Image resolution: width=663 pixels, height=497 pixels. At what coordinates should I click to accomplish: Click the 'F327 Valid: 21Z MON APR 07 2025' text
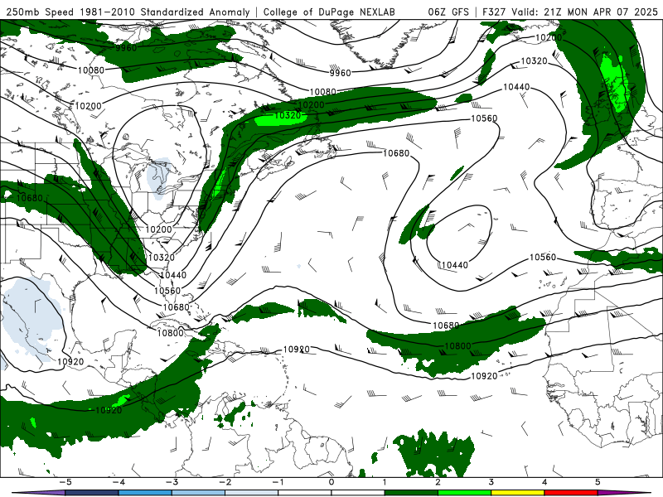tap(570, 12)
